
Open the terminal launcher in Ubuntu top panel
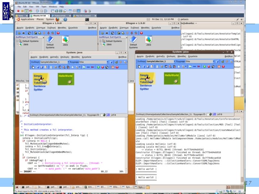pyautogui.click(x=87, y=19)
